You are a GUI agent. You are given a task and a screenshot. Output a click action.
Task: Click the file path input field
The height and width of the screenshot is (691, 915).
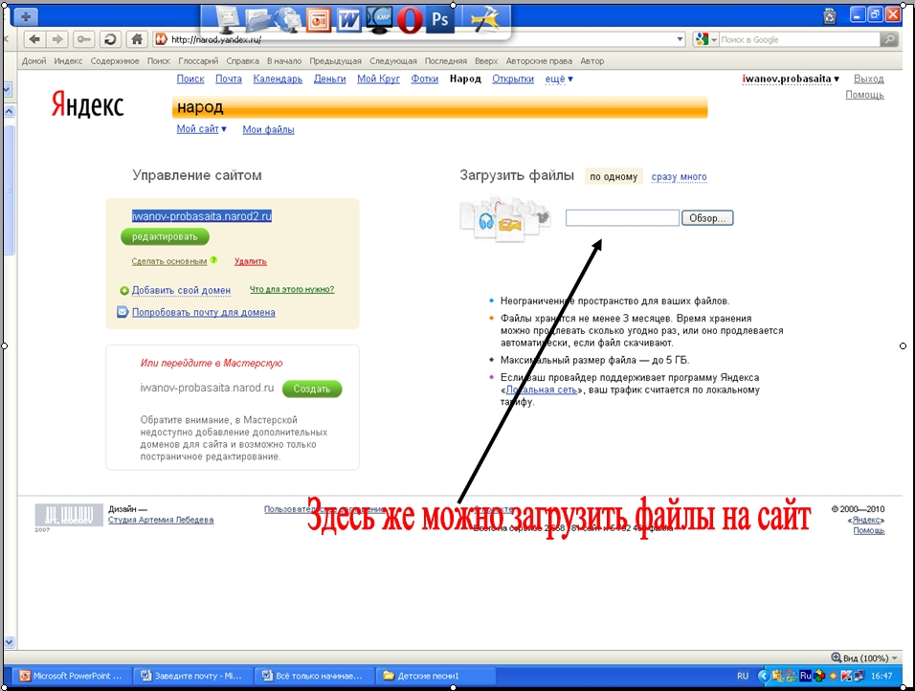622,217
